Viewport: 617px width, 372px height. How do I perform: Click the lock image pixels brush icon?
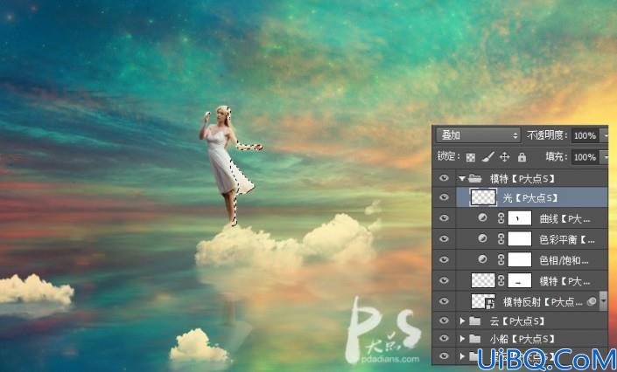point(487,157)
